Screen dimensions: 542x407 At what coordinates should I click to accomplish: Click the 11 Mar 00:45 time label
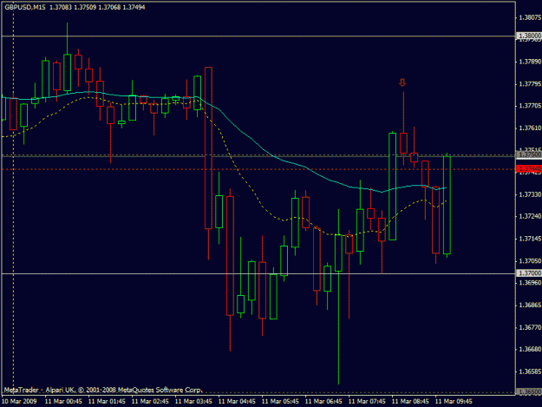(63, 402)
